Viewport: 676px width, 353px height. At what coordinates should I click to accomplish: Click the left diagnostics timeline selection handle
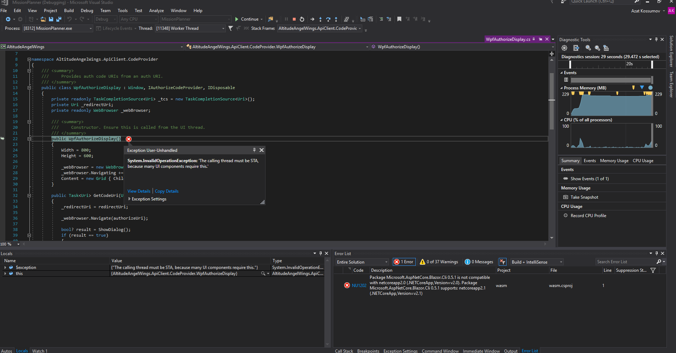point(570,64)
